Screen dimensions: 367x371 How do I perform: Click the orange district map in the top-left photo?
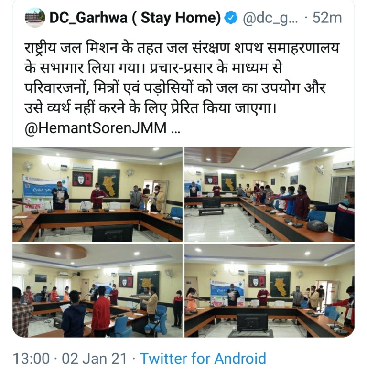coord(109,183)
